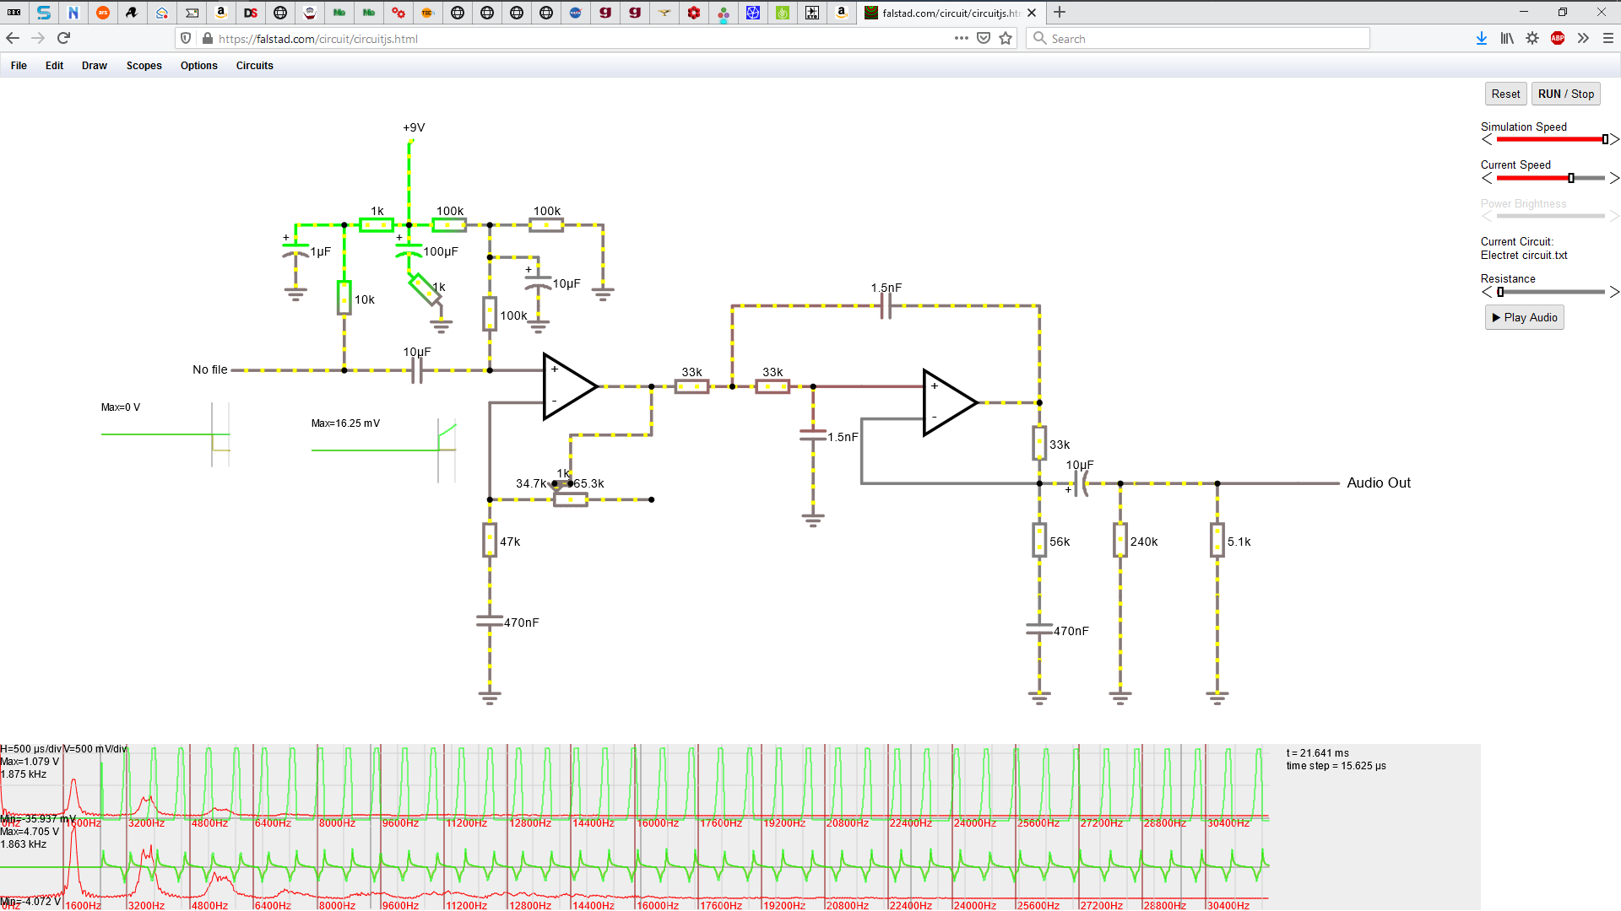Select the 34.7k/65.3k potentiometer
Image resolution: width=1621 pixels, height=911 pixels.
571,499
